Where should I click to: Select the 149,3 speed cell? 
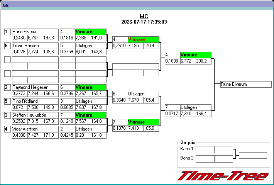click(x=51, y=107)
